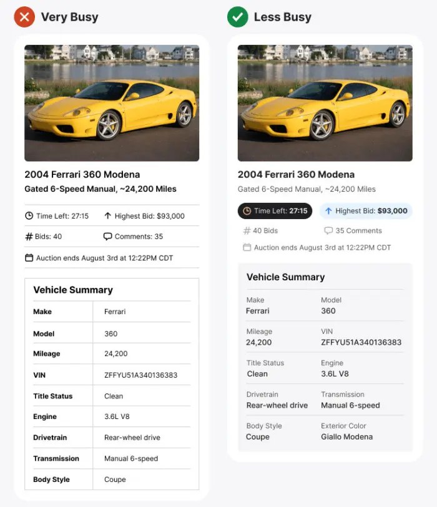Click the Giallo Modena exterior color value
437x507 pixels.
[x=346, y=436]
